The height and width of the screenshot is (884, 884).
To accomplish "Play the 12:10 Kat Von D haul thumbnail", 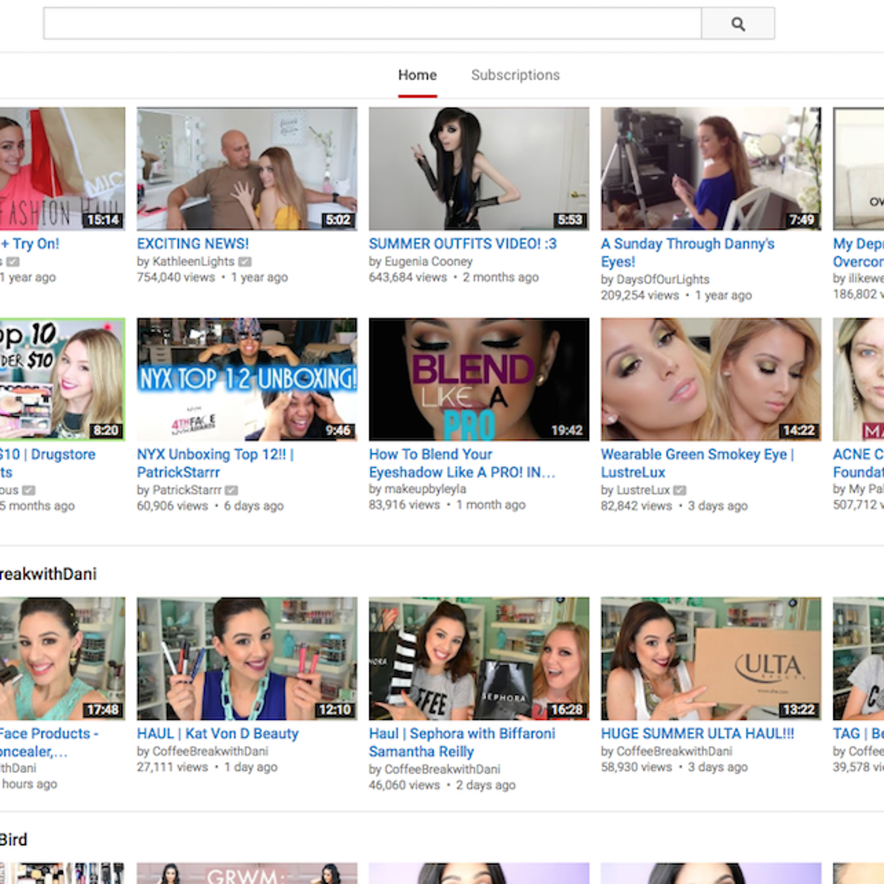I will click(x=247, y=658).
